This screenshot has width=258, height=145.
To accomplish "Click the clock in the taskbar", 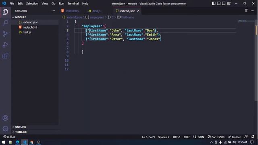I will [x=242, y=142].
